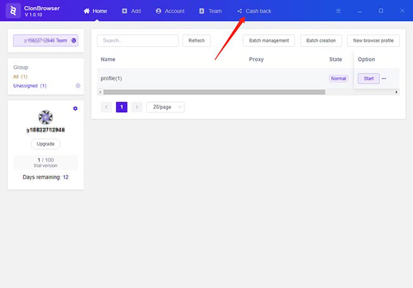Open Batch management
Image resolution: width=413 pixels, height=288 pixels.
pyautogui.click(x=269, y=41)
